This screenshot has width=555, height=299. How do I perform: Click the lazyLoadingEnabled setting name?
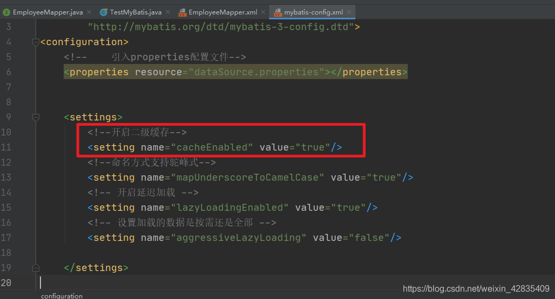[x=229, y=207]
